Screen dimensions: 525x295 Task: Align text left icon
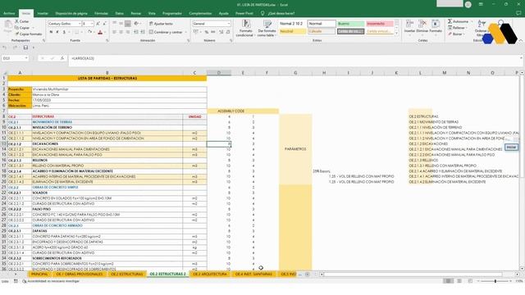115,32
